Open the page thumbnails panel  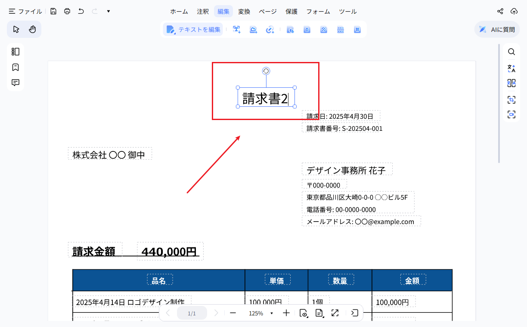[x=15, y=52]
